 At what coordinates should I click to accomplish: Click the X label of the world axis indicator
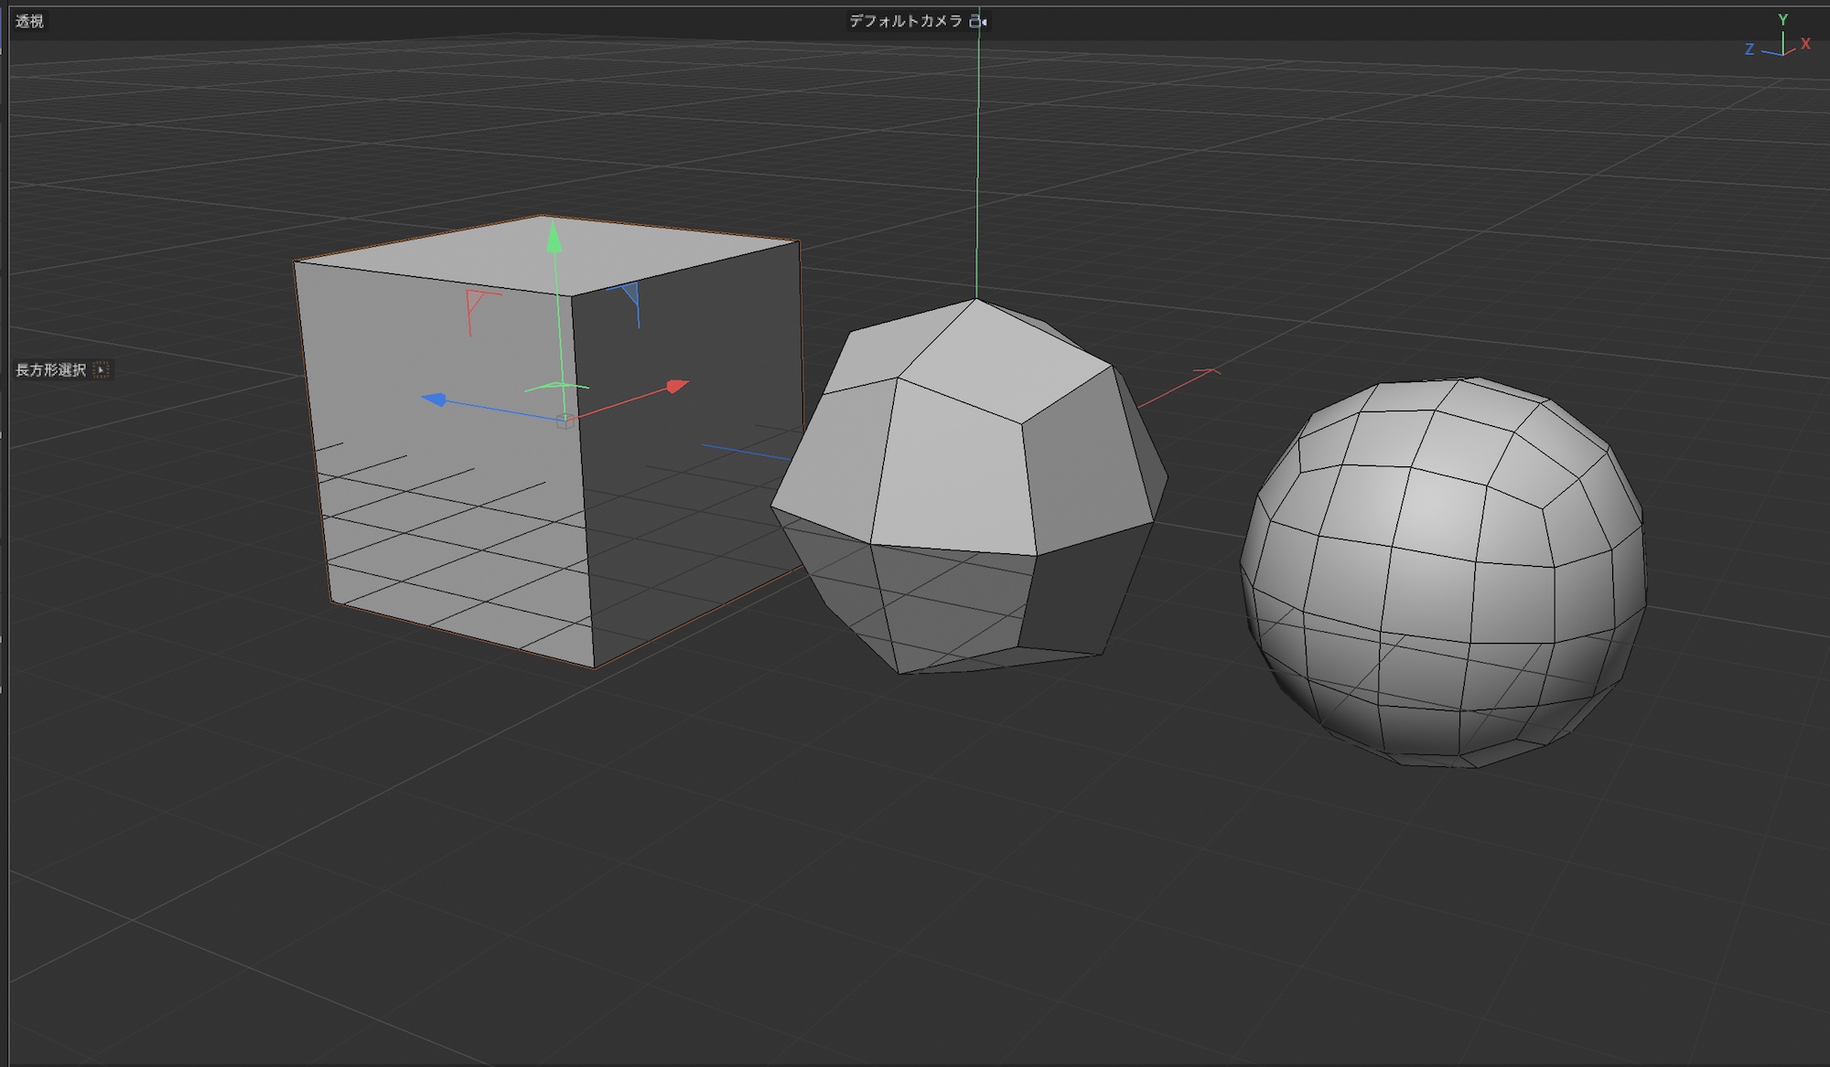pyautogui.click(x=1805, y=44)
